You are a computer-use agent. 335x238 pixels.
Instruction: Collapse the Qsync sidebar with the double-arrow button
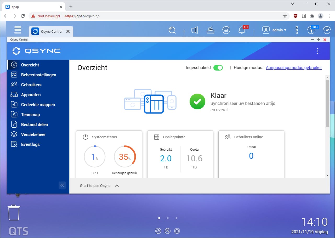(62, 185)
